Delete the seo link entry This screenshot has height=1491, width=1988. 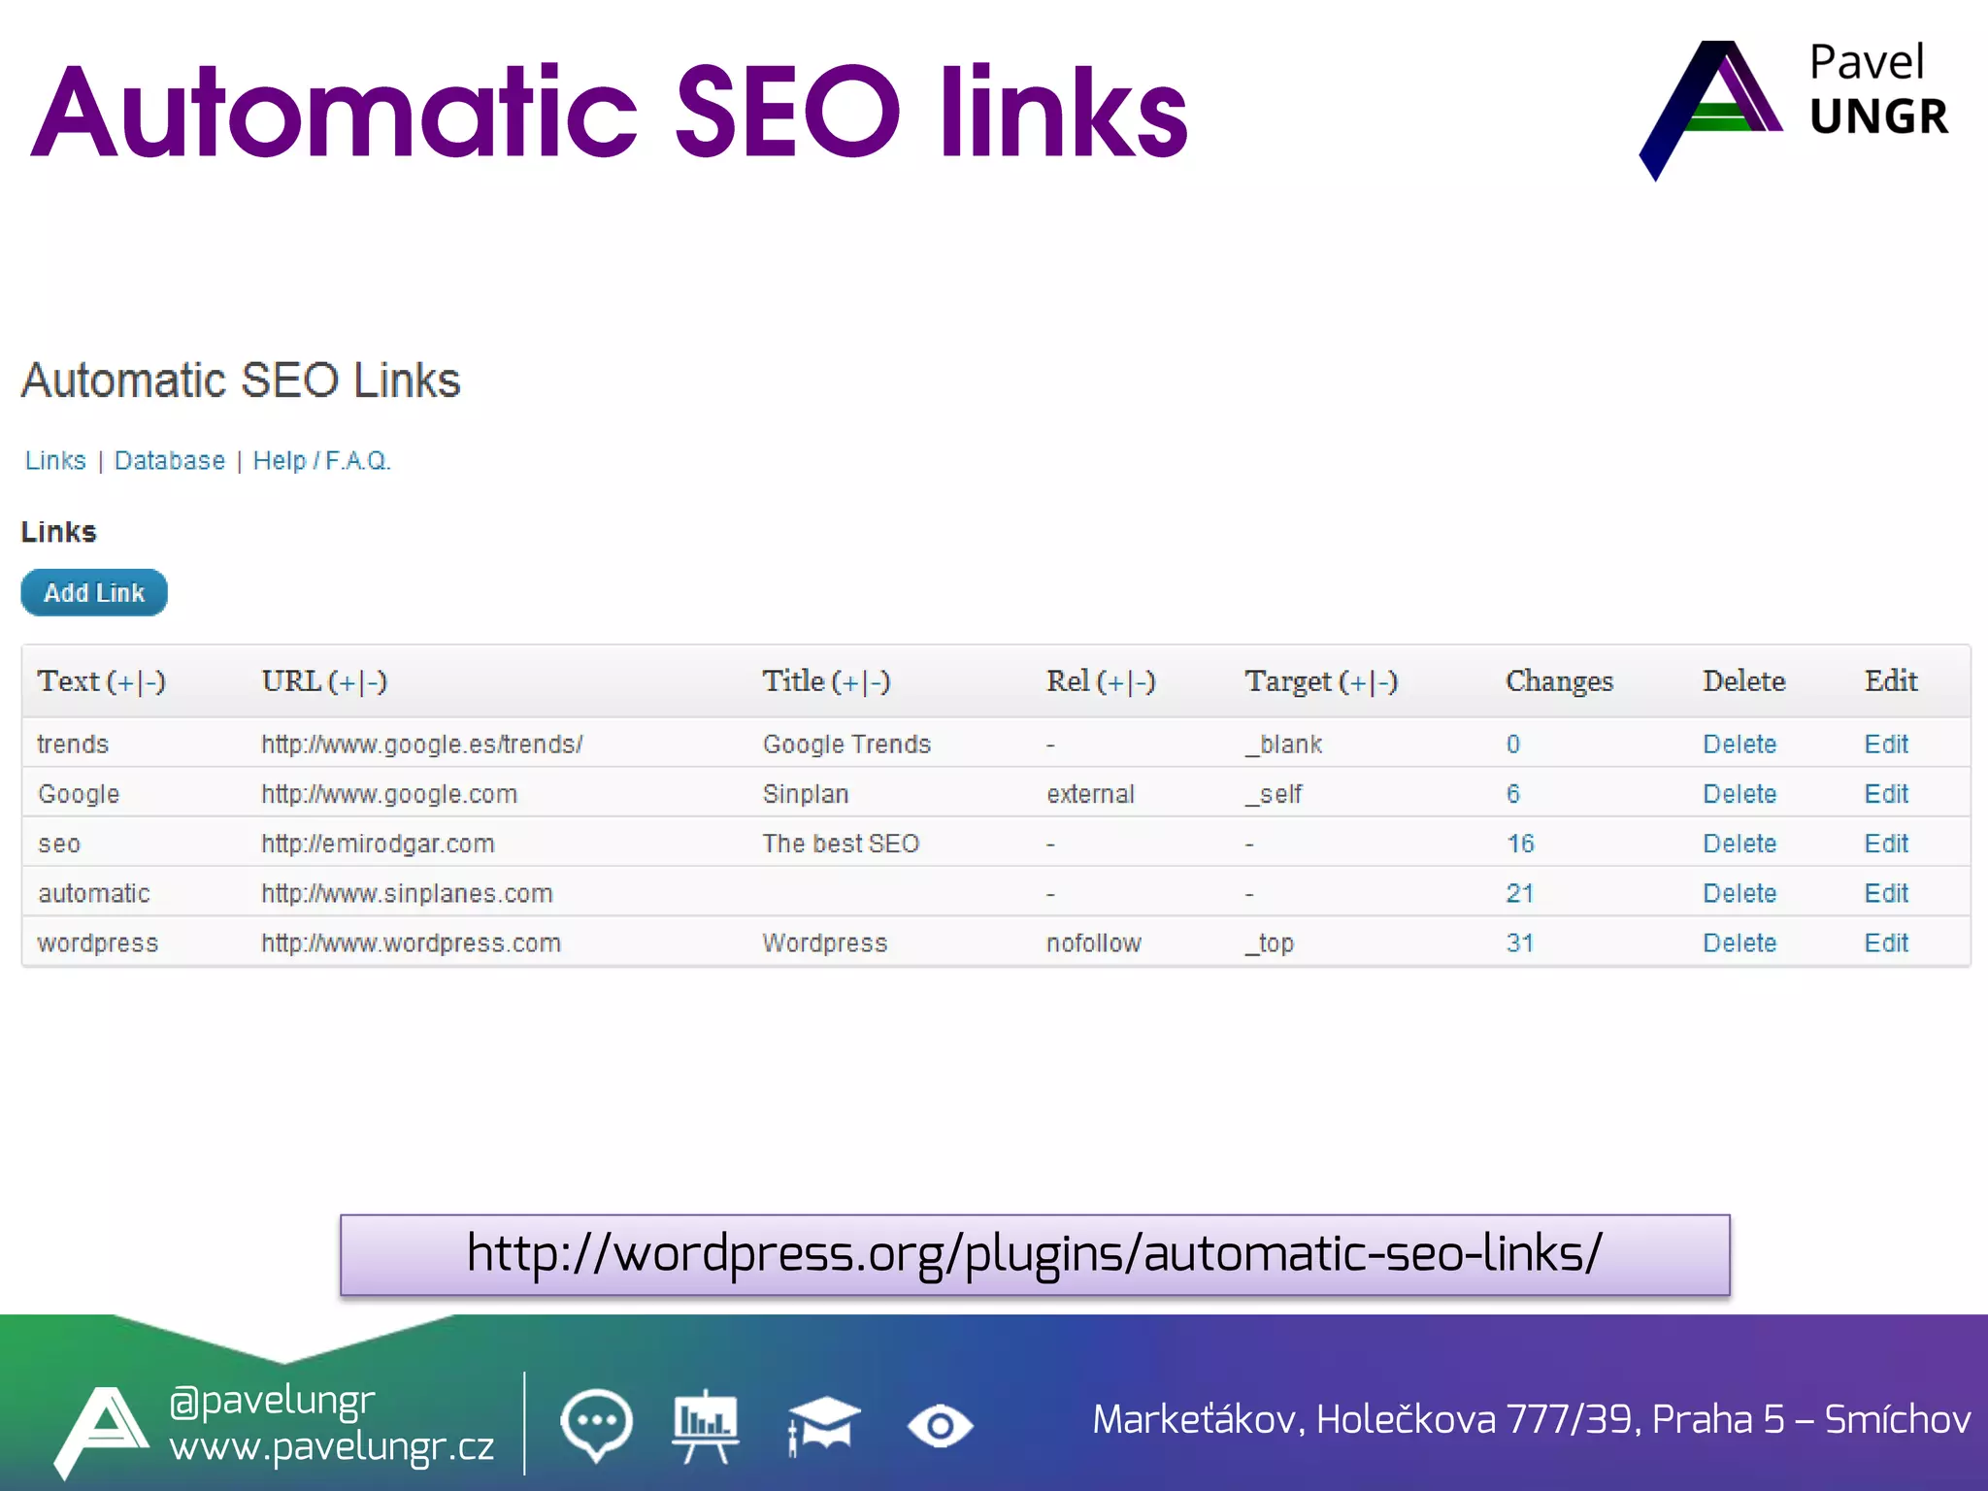pos(1739,844)
